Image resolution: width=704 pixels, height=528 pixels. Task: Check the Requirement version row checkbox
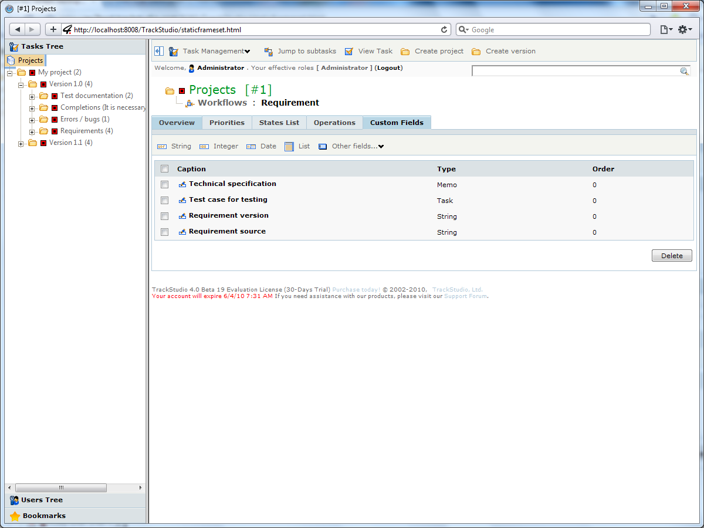pyautogui.click(x=165, y=216)
